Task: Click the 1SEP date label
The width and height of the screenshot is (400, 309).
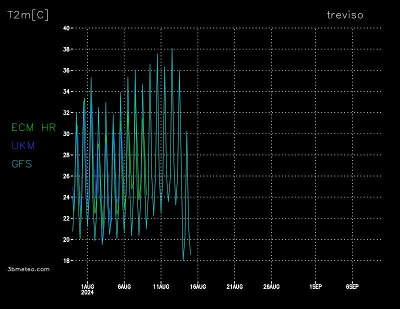Action: (315, 286)
